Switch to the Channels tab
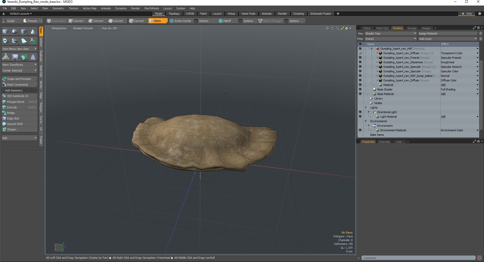The height and width of the screenshot is (262, 484). pos(384,142)
